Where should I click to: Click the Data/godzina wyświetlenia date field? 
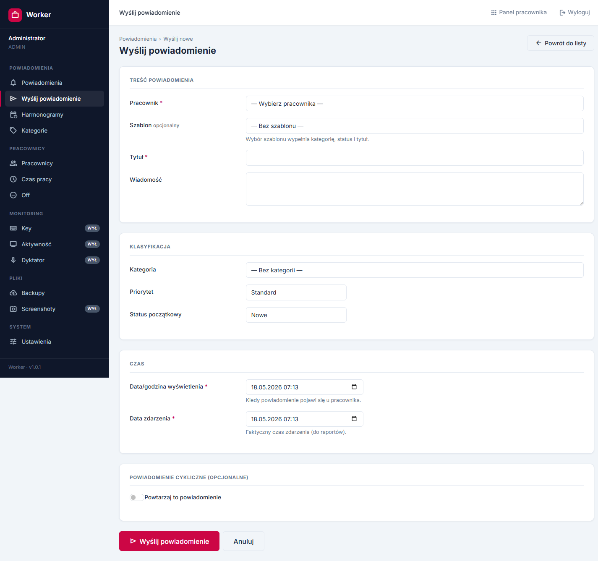tap(305, 387)
